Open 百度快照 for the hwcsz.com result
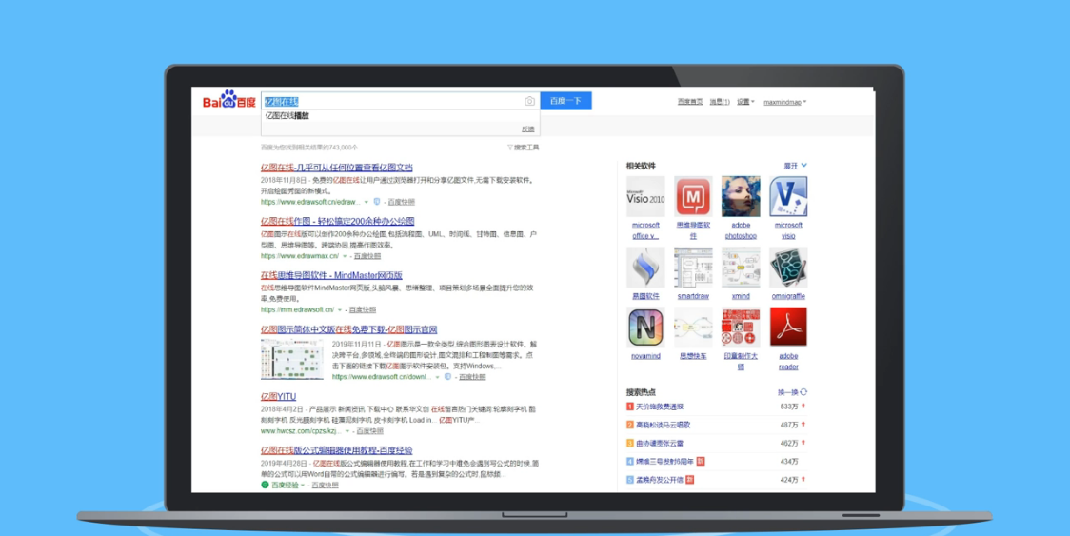This screenshot has height=536, width=1070. pyautogui.click(x=370, y=431)
